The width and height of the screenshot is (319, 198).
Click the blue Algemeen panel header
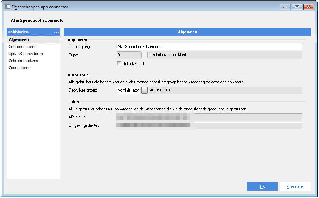(187, 32)
